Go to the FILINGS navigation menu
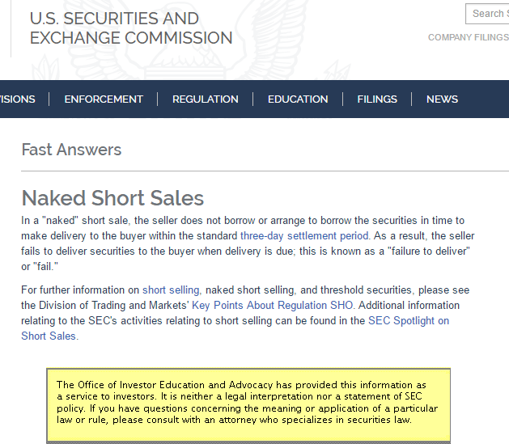 click(377, 99)
